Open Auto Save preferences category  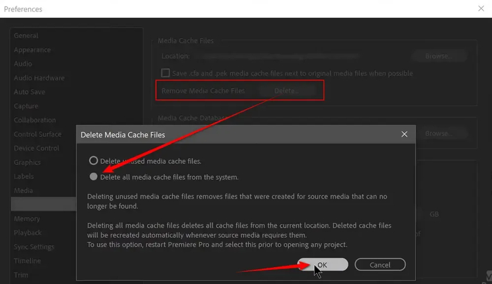[x=29, y=92]
